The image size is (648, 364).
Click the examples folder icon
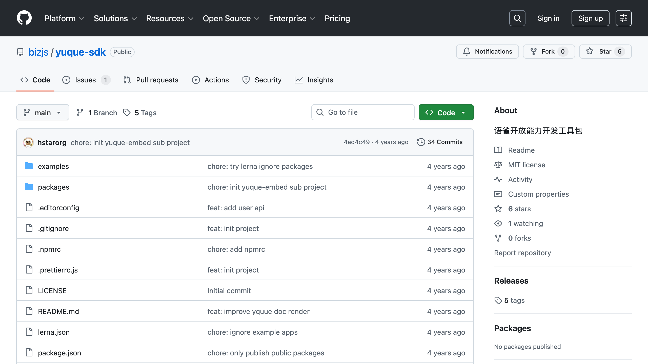pyautogui.click(x=29, y=166)
